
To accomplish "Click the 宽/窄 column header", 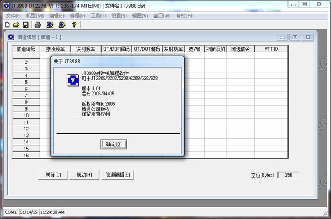I will (x=194, y=49).
